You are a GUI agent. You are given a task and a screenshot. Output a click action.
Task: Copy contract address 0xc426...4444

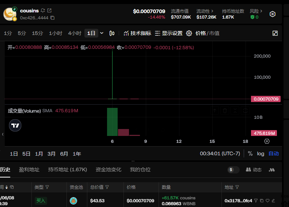(53, 18)
